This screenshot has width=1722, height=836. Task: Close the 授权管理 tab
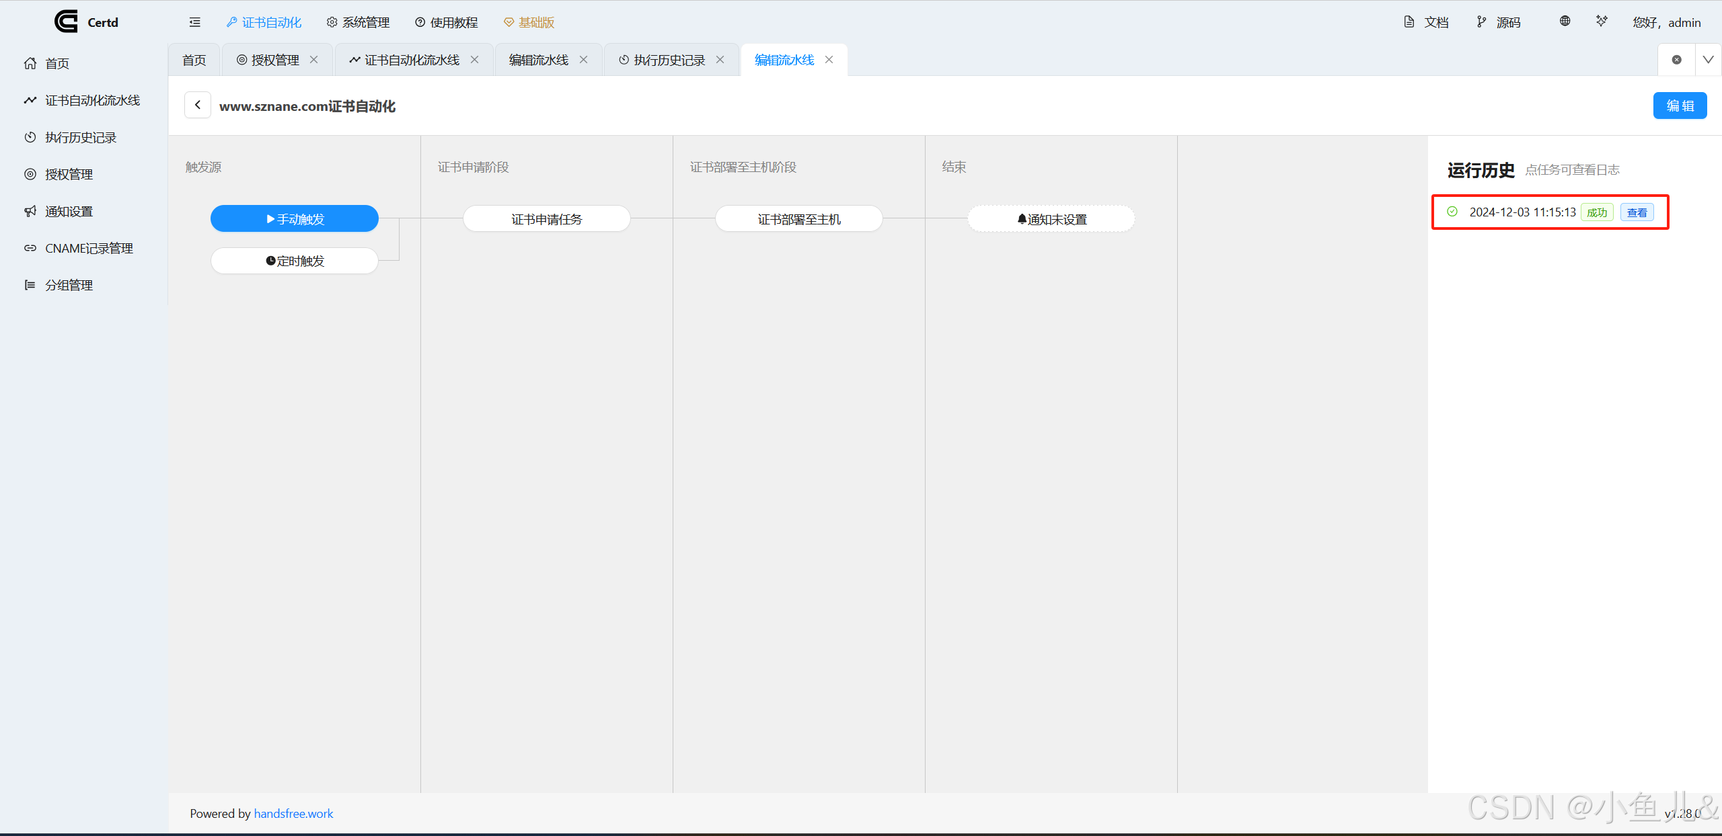point(314,60)
